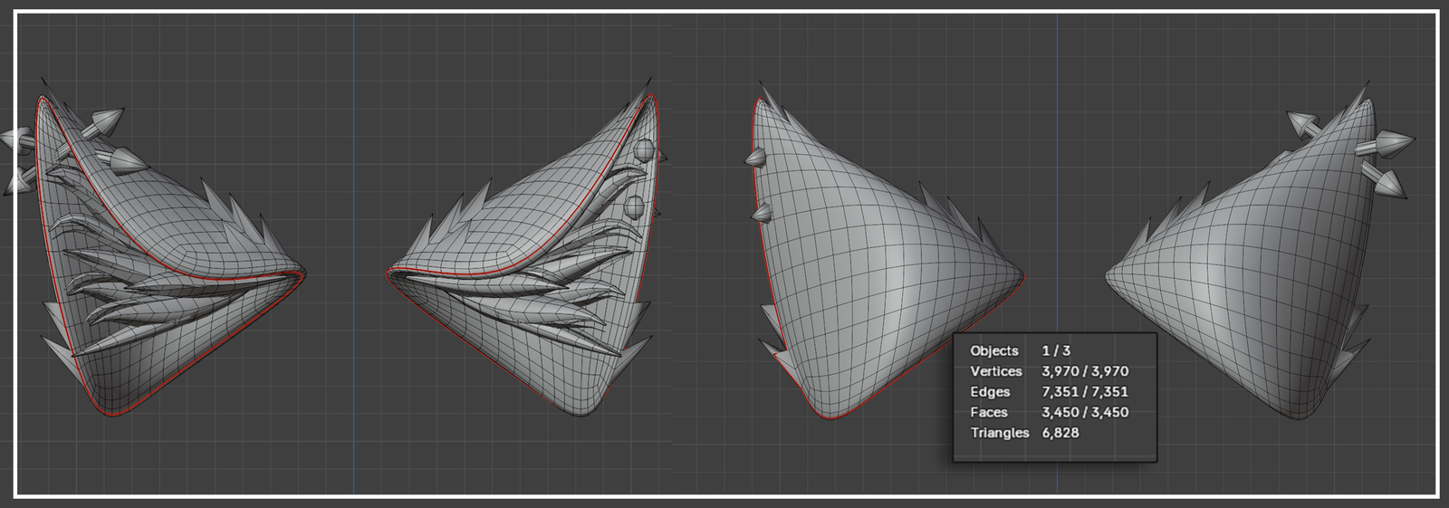This screenshot has height=508, width=1449.
Task: Select the upper cone spike on leftmost model
Action: point(107,120)
